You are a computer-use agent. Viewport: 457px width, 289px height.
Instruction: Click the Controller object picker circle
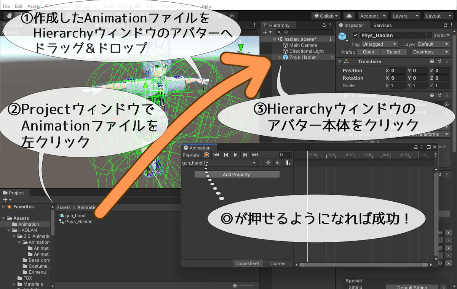(x=446, y=104)
